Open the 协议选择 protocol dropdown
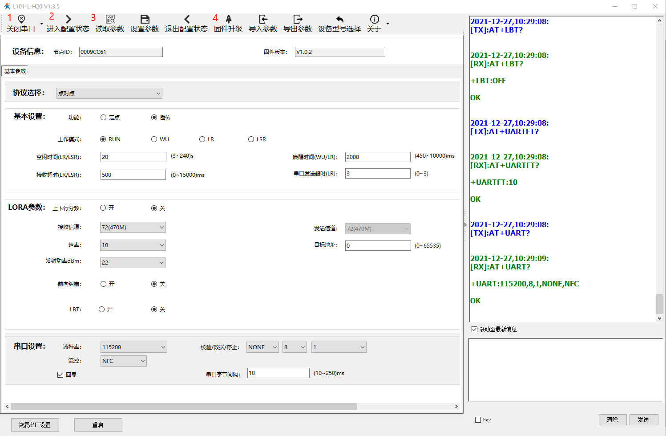This screenshot has height=436, width=666. 109,94
